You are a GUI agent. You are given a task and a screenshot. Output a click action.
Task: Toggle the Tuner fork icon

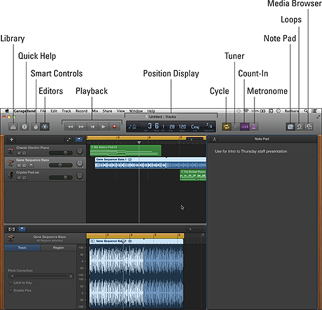[236, 127]
